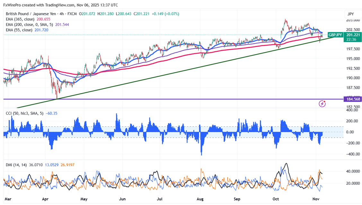The height and width of the screenshot is (205, 362).
Task: Click the 184.568 horizontal line price label
Action: pyautogui.click(x=353, y=99)
